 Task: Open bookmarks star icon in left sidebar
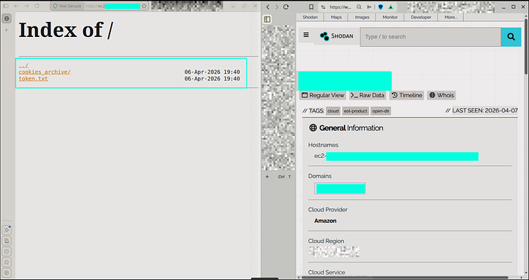tap(7, 262)
